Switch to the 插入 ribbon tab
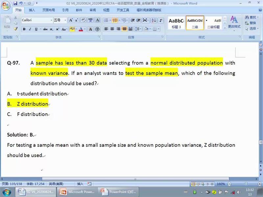 (32, 10)
